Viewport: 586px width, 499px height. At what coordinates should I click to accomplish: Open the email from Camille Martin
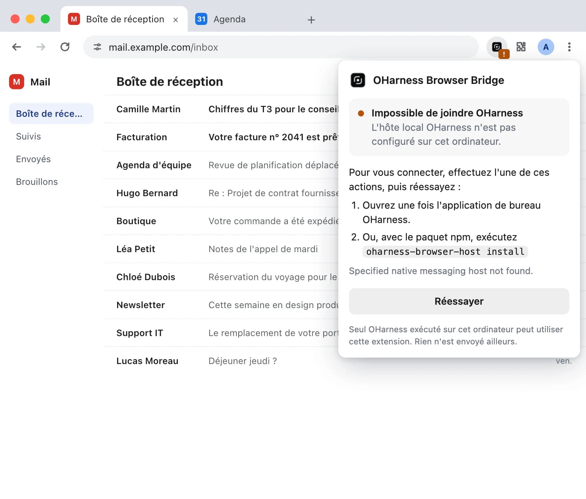[221, 109]
